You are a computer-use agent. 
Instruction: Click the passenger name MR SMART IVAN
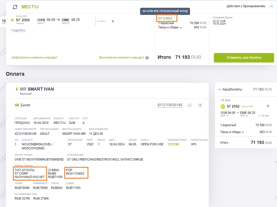pyautogui.click(x=37, y=89)
